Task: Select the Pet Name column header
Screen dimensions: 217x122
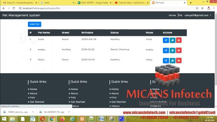Action: [44, 33]
